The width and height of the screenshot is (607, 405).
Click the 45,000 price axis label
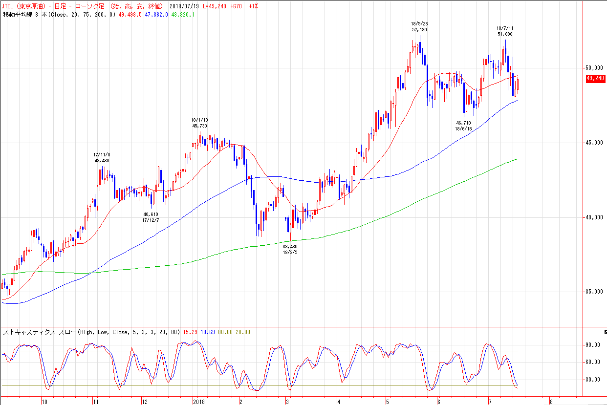[593, 142]
